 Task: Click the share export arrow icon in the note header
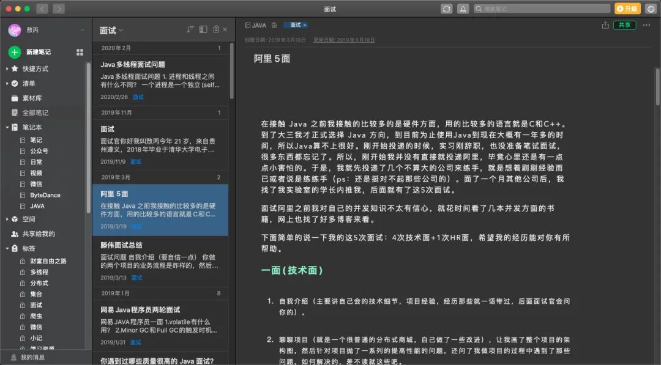pyautogui.click(x=605, y=25)
